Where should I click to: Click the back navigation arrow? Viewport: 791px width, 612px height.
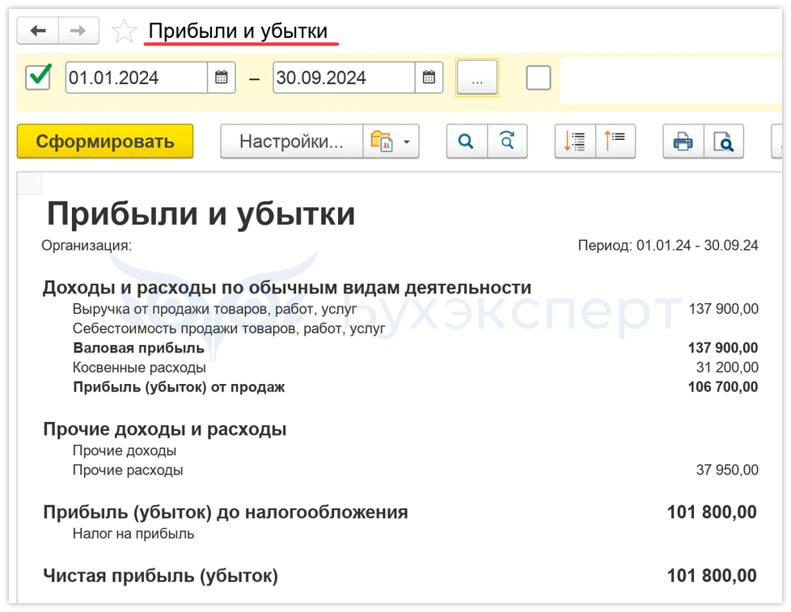point(38,32)
